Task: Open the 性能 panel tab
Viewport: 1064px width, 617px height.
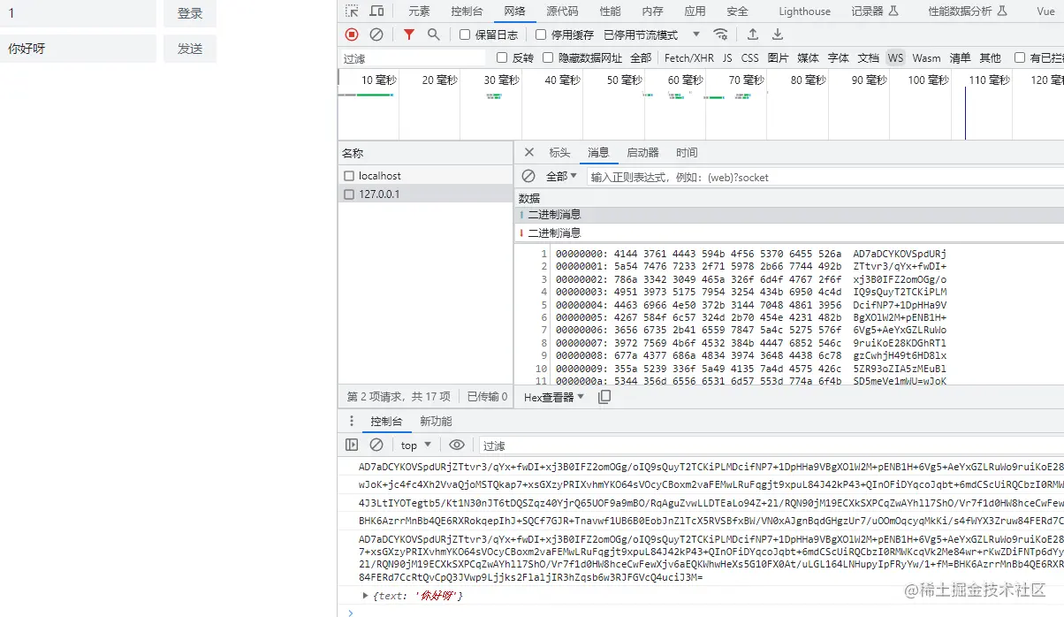Action: (x=610, y=11)
